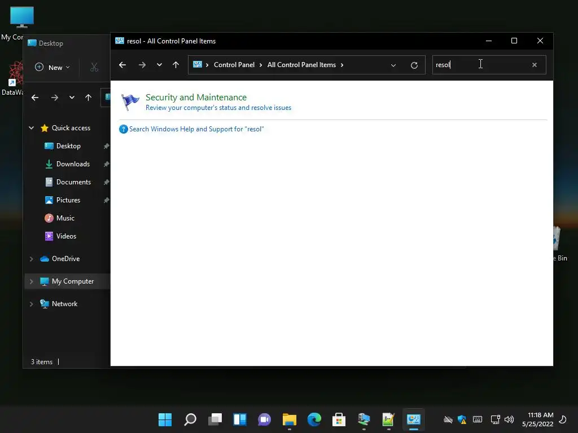Click the pin icon next to Desktop
The image size is (578, 433).
[106, 146]
